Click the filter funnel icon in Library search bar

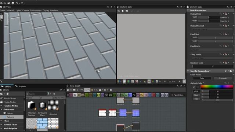48,94
